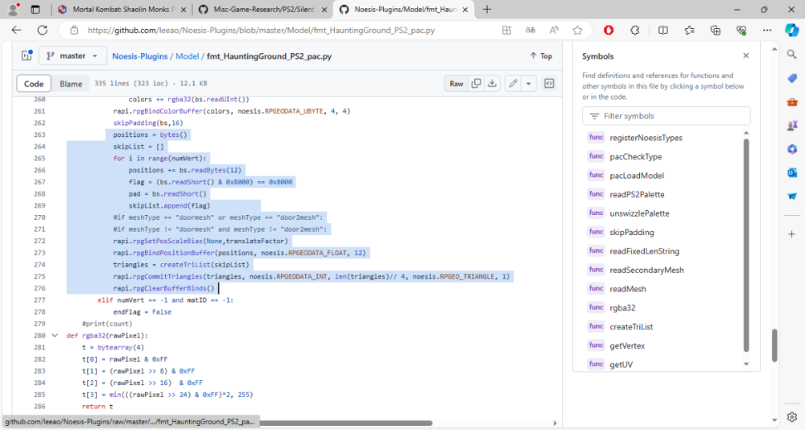Image resolution: width=805 pixels, height=430 pixels.
Task: Open more edit options dropdown arrow
Action: tap(528, 84)
